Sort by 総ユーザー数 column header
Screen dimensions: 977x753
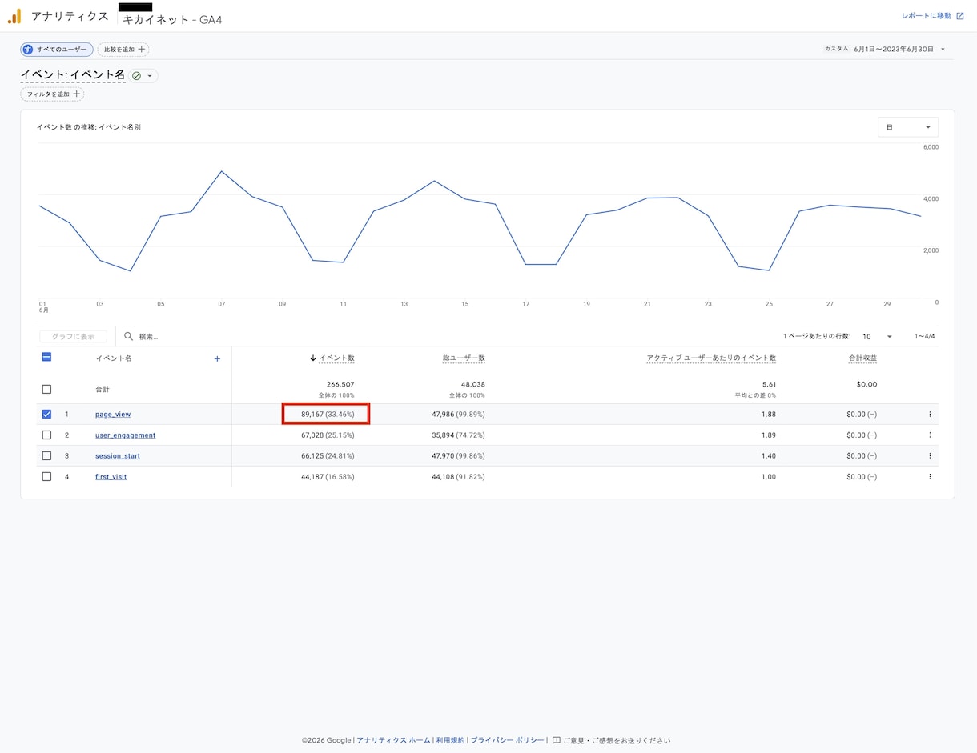coord(464,358)
